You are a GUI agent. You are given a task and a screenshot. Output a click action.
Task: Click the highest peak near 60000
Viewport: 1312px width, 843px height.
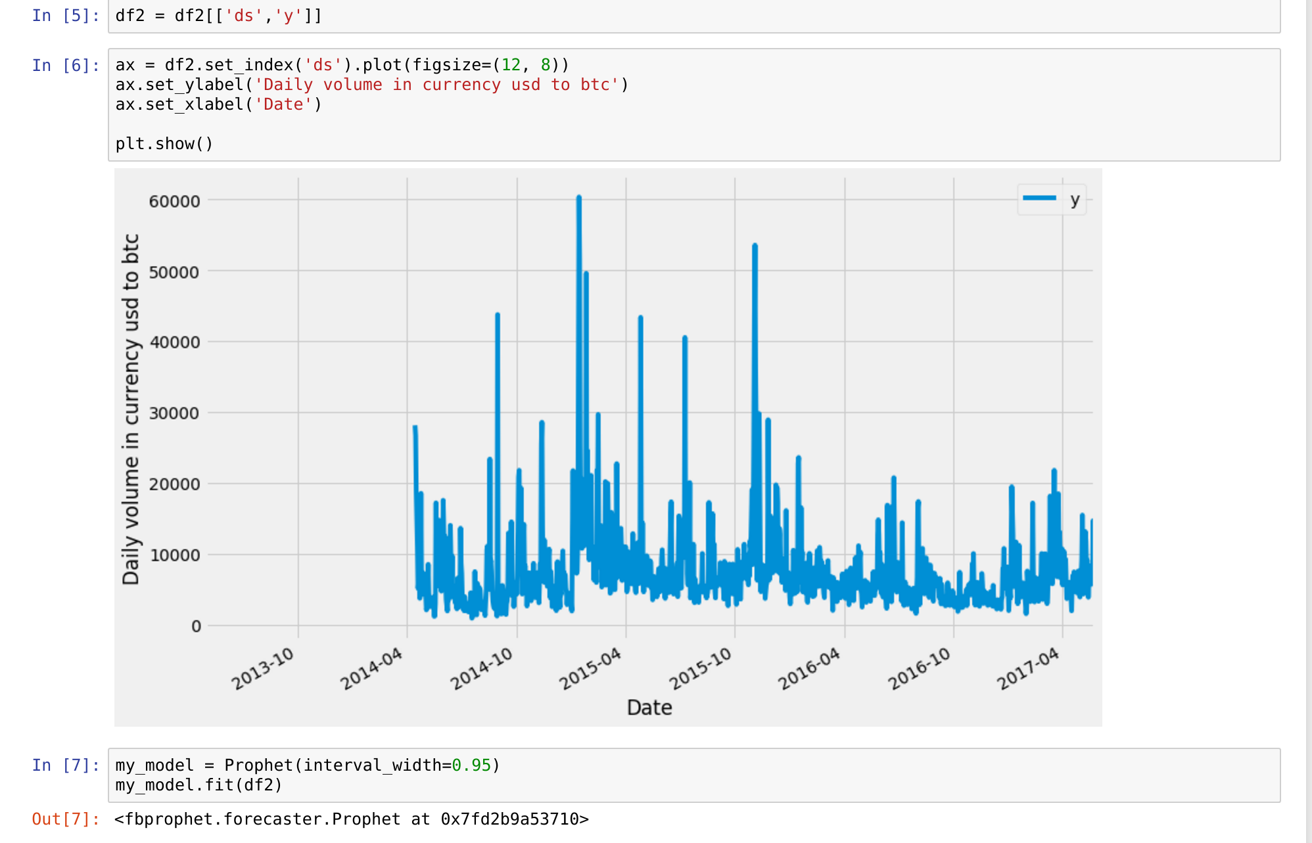tap(578, 198)
